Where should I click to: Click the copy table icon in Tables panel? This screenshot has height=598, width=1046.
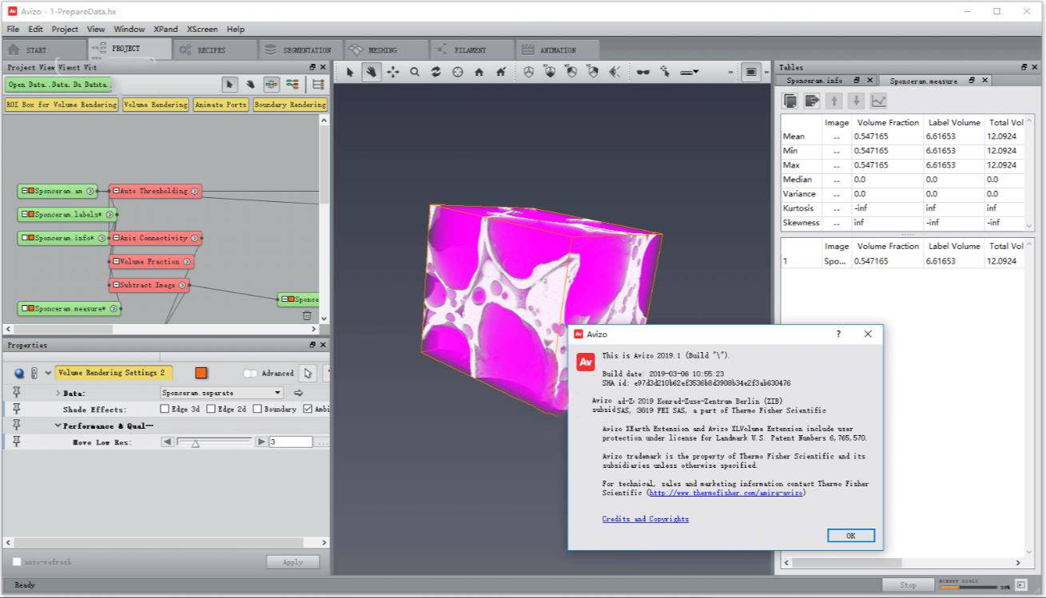[790, 101]
